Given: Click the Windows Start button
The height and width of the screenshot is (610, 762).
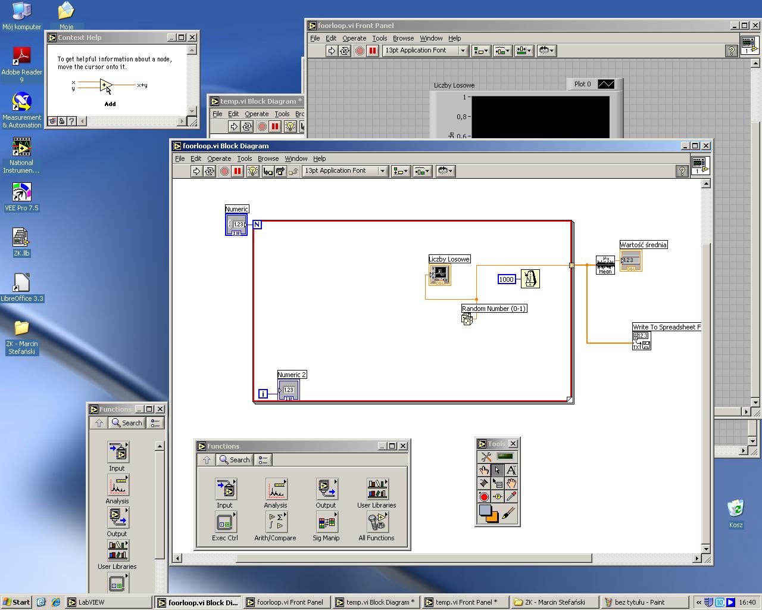Looking at the screenshot, I should pos(16,602).
